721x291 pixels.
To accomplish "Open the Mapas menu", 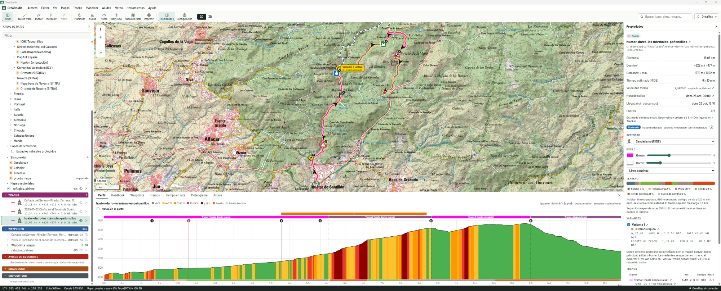I will (x=65, y=8).
